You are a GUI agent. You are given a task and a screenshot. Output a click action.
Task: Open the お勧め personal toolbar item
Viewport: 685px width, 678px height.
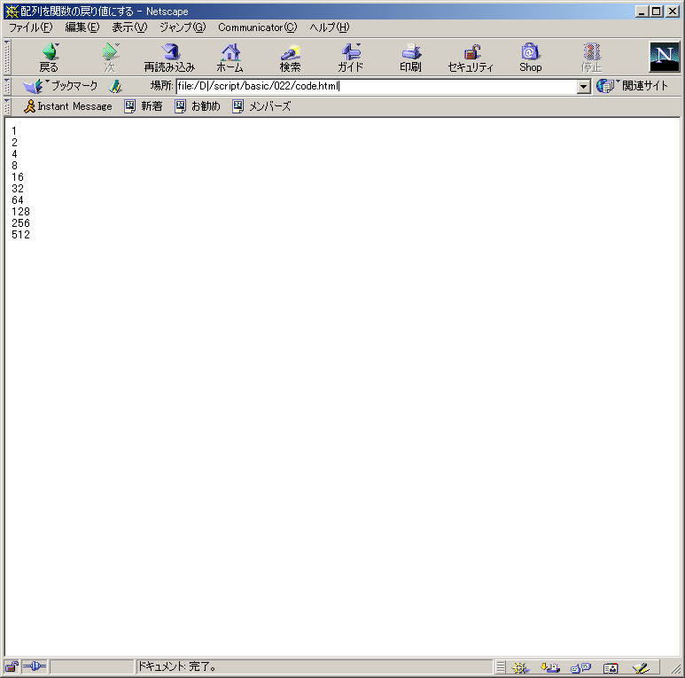click(x=198, y=106)
